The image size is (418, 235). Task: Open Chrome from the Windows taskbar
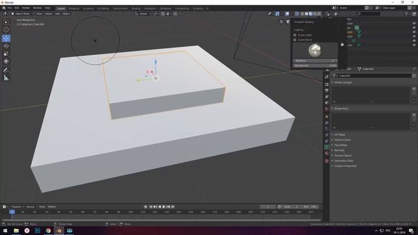pyautogui.click(x=48, y=230)
